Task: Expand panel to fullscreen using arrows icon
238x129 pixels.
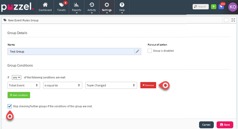Action: coord(233,20)
